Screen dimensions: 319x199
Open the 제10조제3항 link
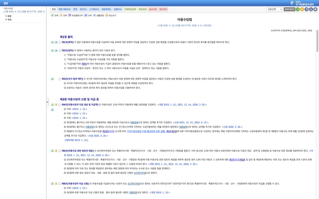point(108,131)
